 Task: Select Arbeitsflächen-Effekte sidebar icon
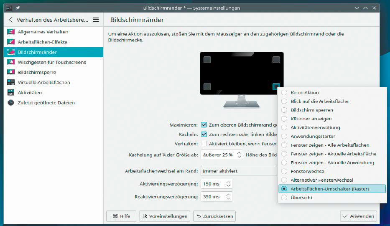(11, 42)
